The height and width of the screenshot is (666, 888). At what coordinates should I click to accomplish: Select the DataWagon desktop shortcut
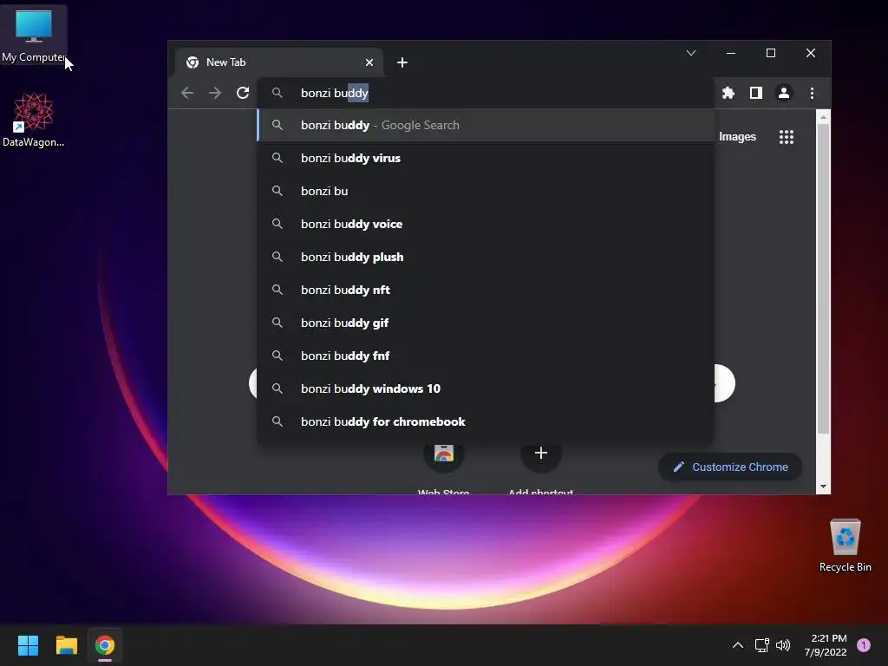coord(34,120)
